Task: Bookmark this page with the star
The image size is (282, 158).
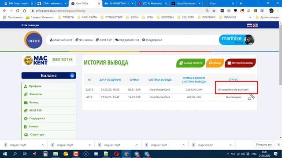Action: pos(214,11)
